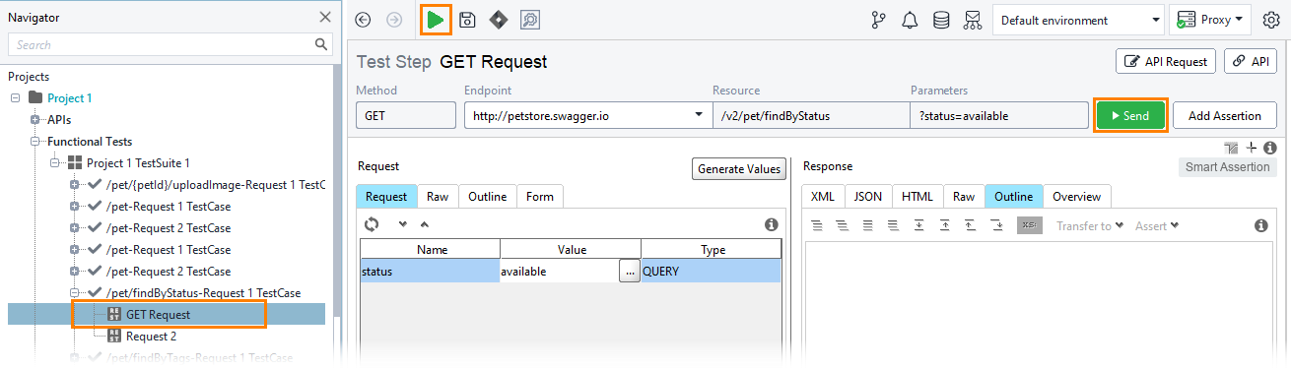Collapse the Functional Tests node

[x=35, y=142]
